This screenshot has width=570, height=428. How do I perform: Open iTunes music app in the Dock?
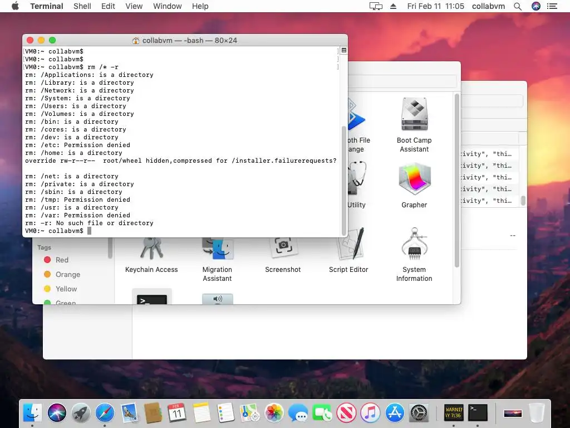[x=370, y=413]
